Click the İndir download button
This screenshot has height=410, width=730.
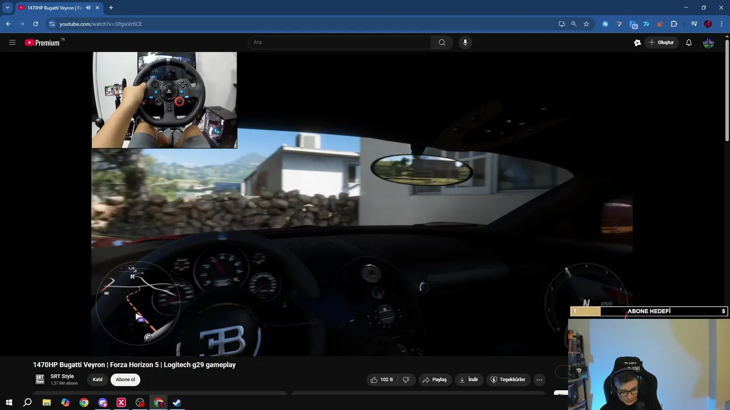tap(469, 380)
